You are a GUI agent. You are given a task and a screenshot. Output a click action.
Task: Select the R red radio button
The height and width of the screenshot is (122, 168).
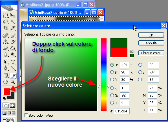click(112, 88)
